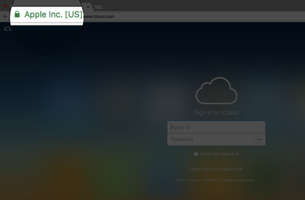Focus the Apple ID input field
305x200 pixels.
tap(216, 127)
